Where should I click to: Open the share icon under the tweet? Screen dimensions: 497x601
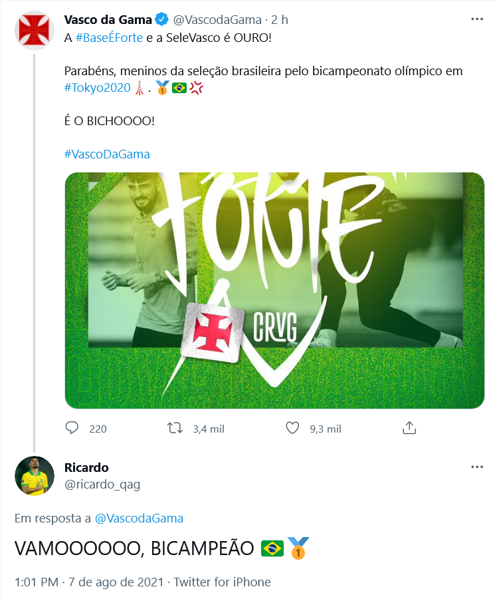tap(409, 428)
